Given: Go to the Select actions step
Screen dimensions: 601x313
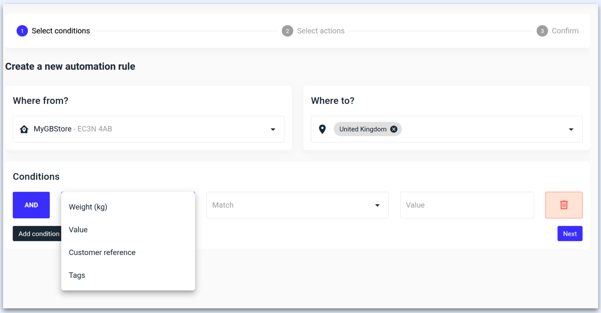Looking at the screenshot, I should [320, 31].
